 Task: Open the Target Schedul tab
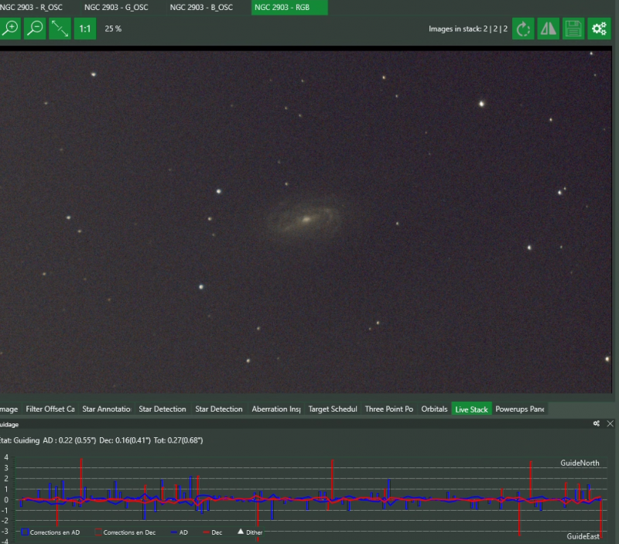tap(333, 409)
